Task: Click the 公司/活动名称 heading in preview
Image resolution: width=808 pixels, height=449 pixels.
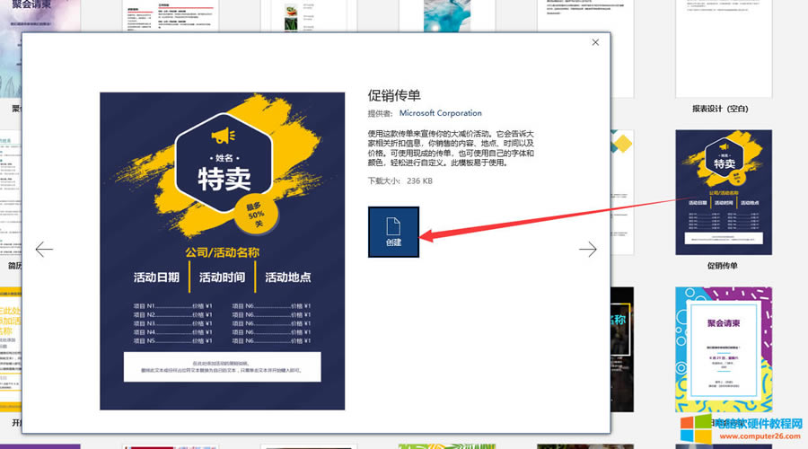Action: coord(223,252)
